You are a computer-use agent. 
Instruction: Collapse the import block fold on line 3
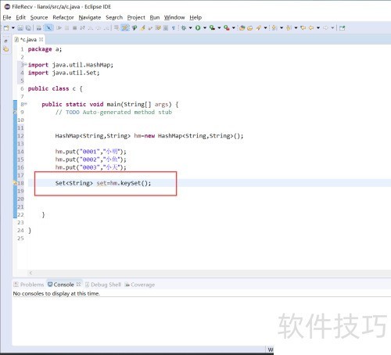coord(26,64)
